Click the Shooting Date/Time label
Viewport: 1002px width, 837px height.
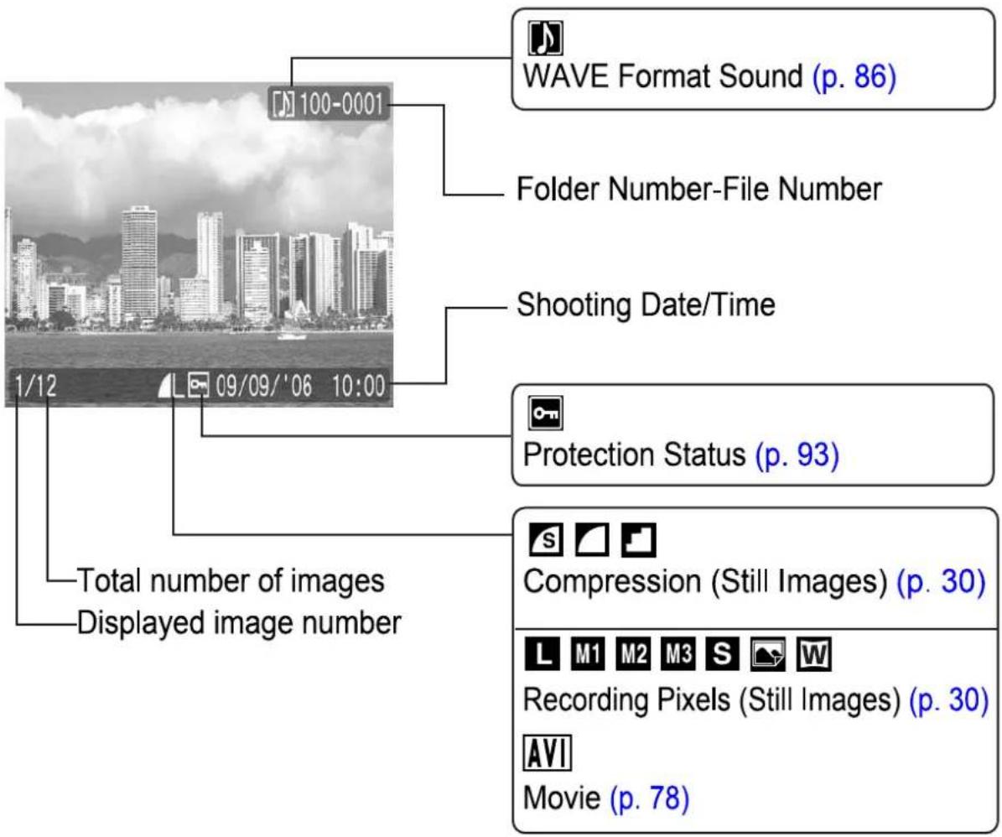(646, 304)
